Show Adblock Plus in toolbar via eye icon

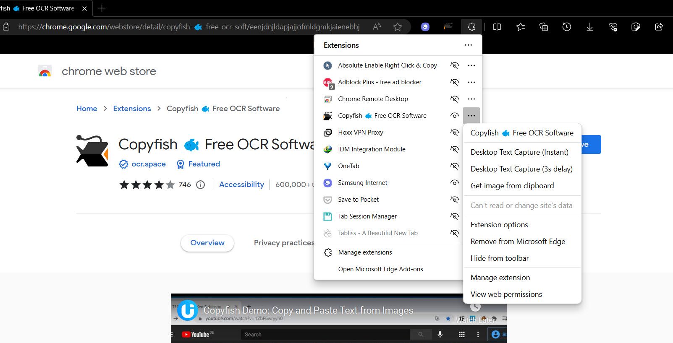pyautogui.click(x=454, y=82)
